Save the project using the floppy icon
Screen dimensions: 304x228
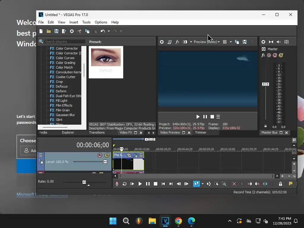56,31
